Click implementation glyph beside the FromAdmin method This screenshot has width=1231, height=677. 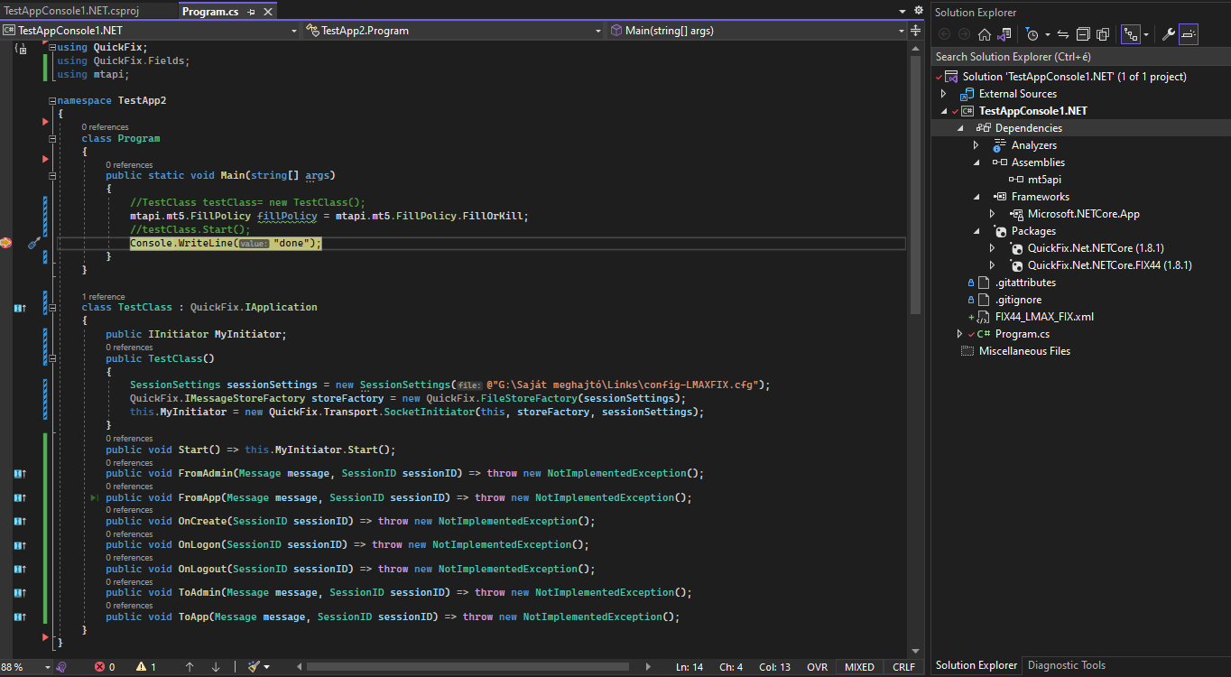click(20, 473)
